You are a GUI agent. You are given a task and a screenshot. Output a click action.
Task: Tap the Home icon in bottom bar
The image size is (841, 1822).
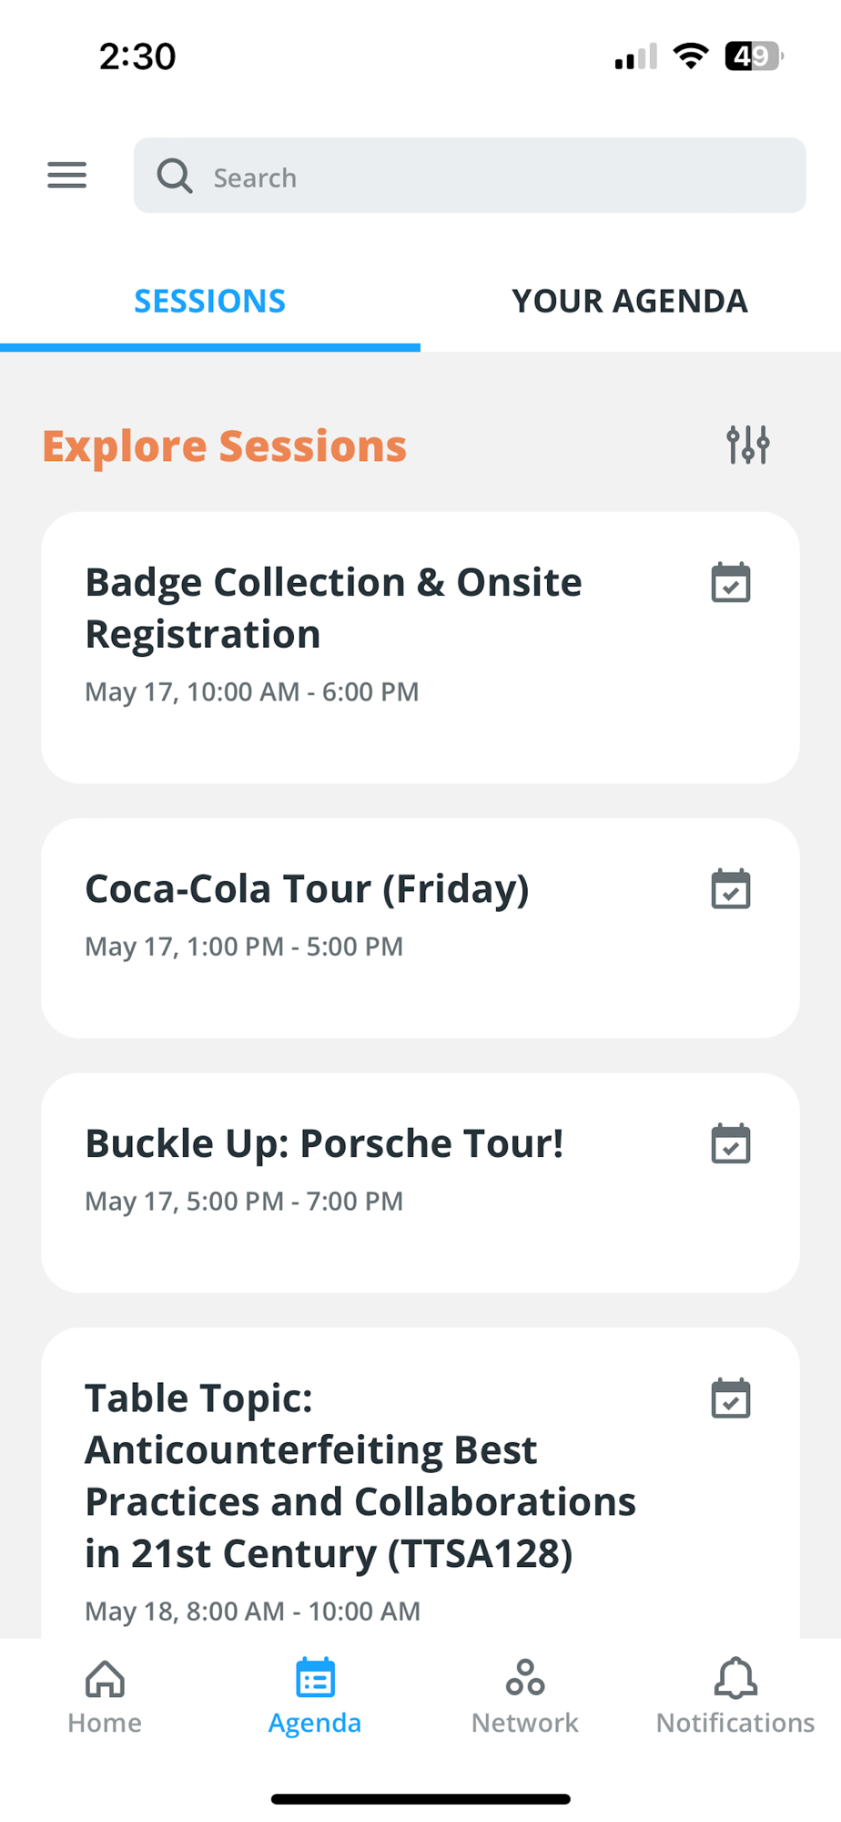tap(105, 1678)
